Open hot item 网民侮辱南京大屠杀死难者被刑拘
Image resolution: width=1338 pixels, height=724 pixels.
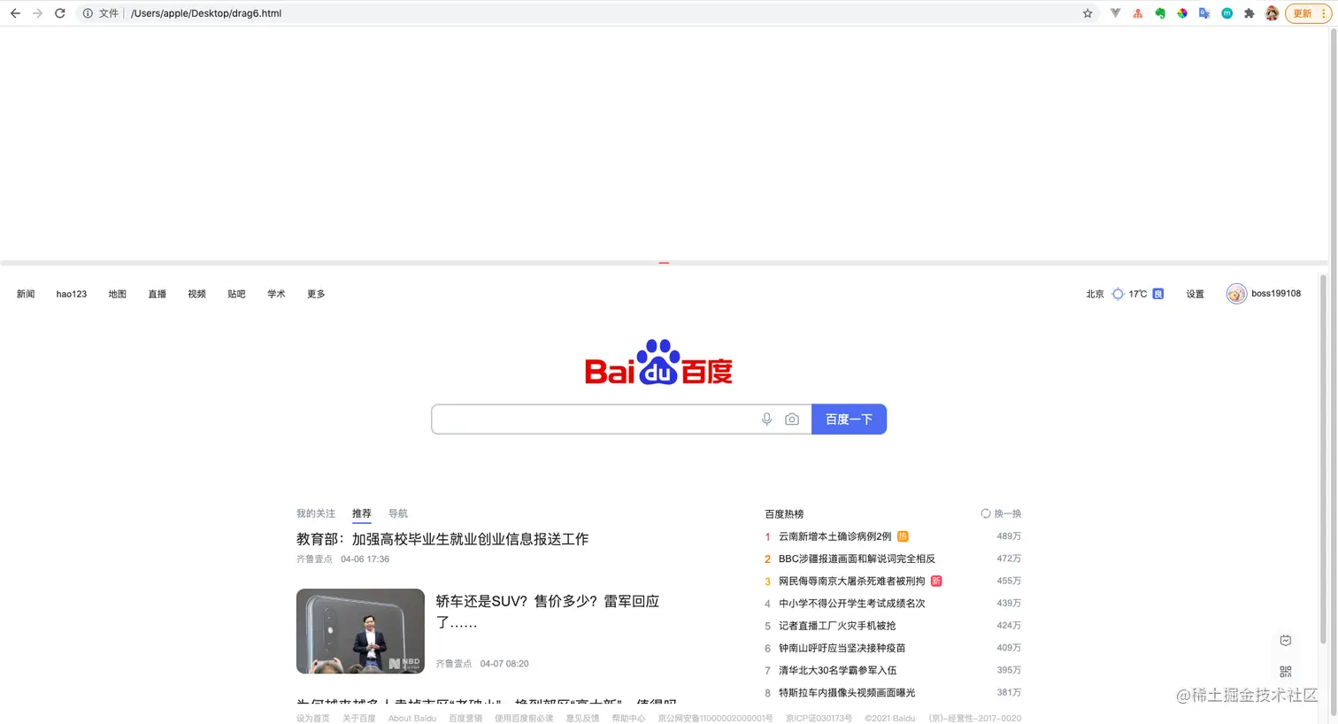tap(852, 582)
